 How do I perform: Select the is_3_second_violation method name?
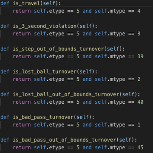[45, 26]
